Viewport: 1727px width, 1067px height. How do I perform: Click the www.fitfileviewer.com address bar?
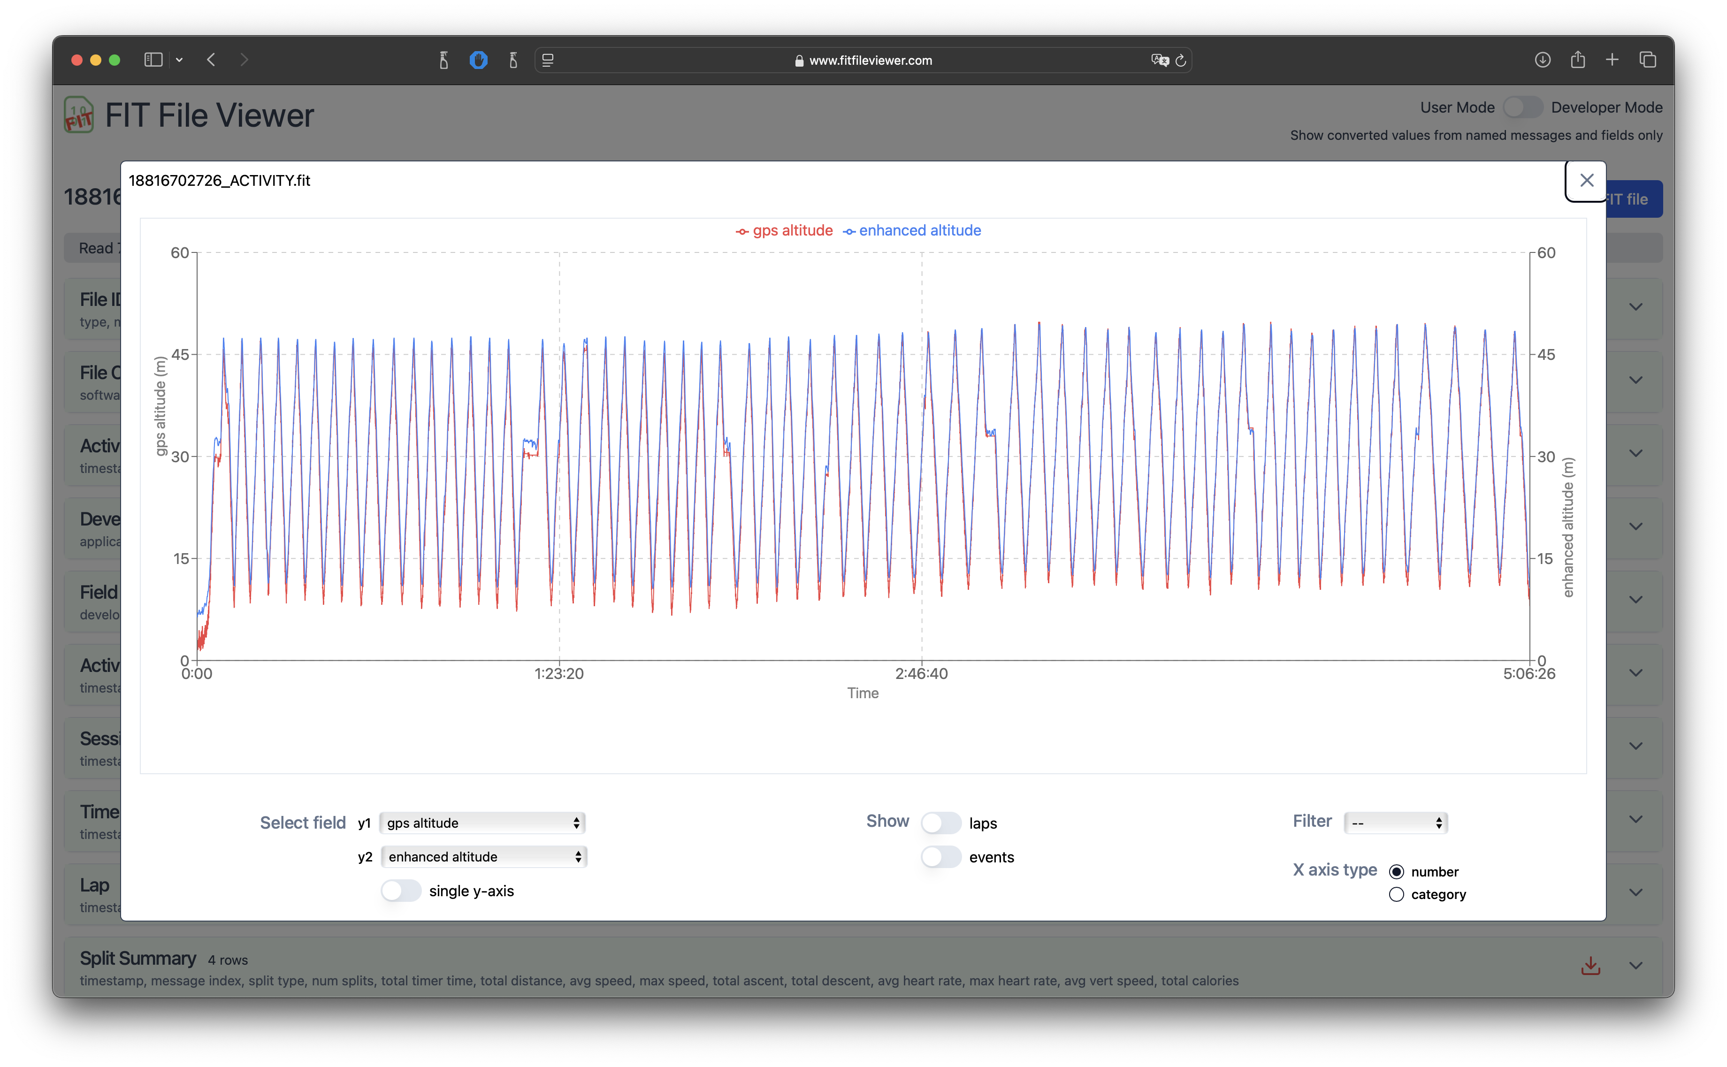click(863, 61)
